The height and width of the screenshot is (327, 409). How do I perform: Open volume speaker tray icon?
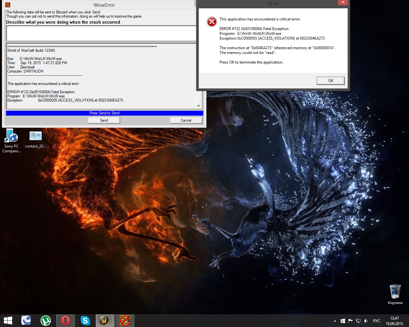pos(366,321)
